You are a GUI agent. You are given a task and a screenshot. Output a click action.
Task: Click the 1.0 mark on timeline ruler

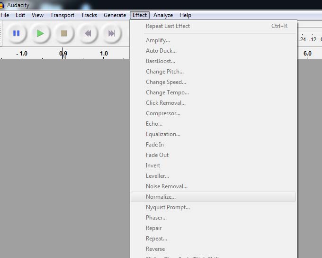pyautogui.click(x=104, y=54)
